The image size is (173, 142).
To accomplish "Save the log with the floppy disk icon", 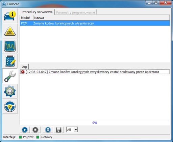I will tap(58, 130).
